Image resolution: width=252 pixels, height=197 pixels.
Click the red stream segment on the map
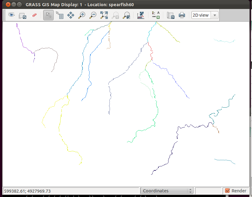150,51
